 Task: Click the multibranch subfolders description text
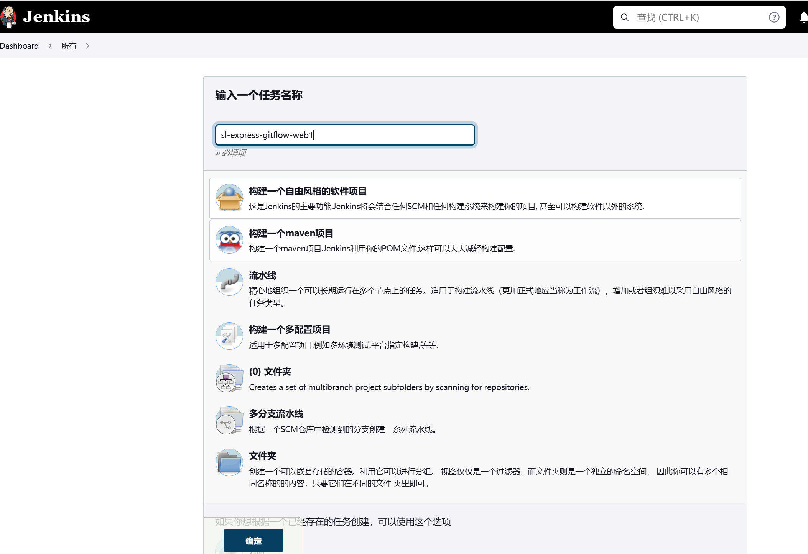coord(389,387)
